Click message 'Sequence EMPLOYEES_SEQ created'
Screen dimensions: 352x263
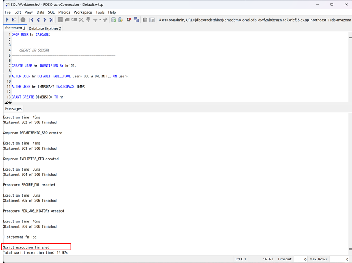point(31,159)
